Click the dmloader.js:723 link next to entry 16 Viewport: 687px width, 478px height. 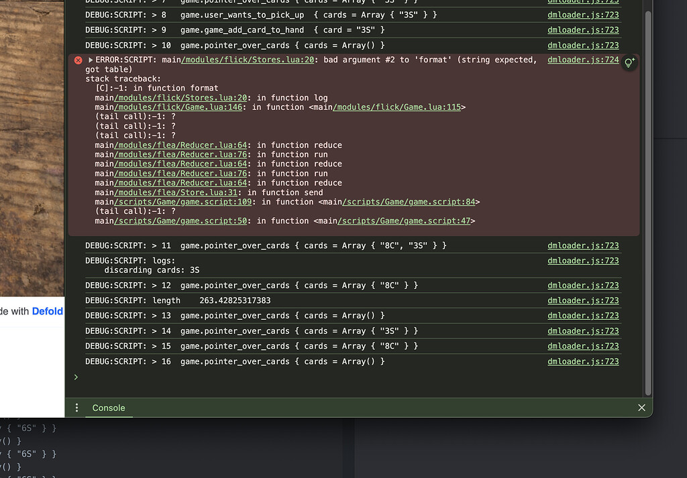click(x=582, y=361)
